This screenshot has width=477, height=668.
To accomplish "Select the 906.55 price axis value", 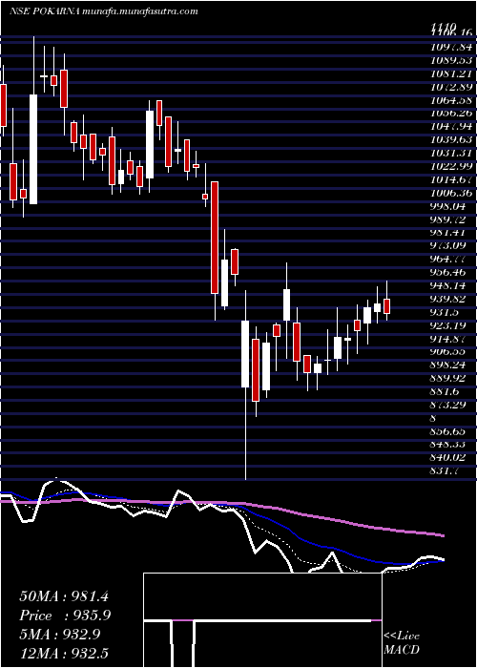I will (x=449, y=351).
